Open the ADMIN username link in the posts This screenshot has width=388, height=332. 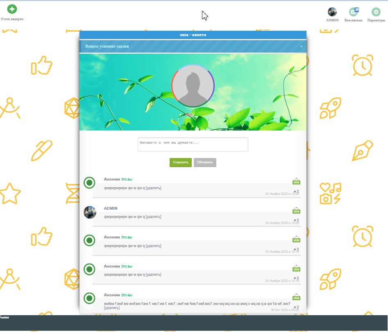111,208
